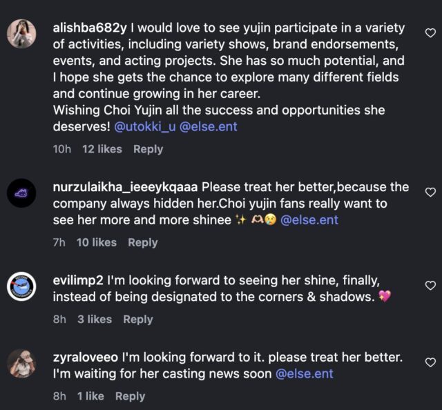Viewport: 442px width, 410px height.
Task: Open @else.ent mention in zyraloveeo's comment
Action: (x=304, y=374)
